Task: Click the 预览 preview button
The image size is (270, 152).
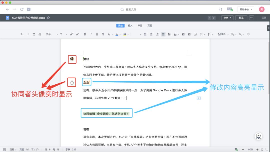Action: point(241,18)
